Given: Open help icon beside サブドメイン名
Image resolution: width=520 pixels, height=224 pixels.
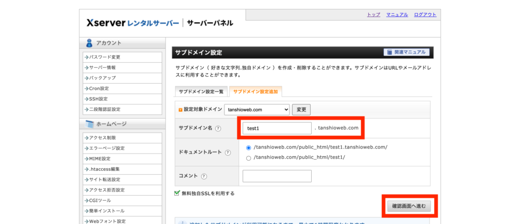Looking at the screenshot, I should point(218,128).
